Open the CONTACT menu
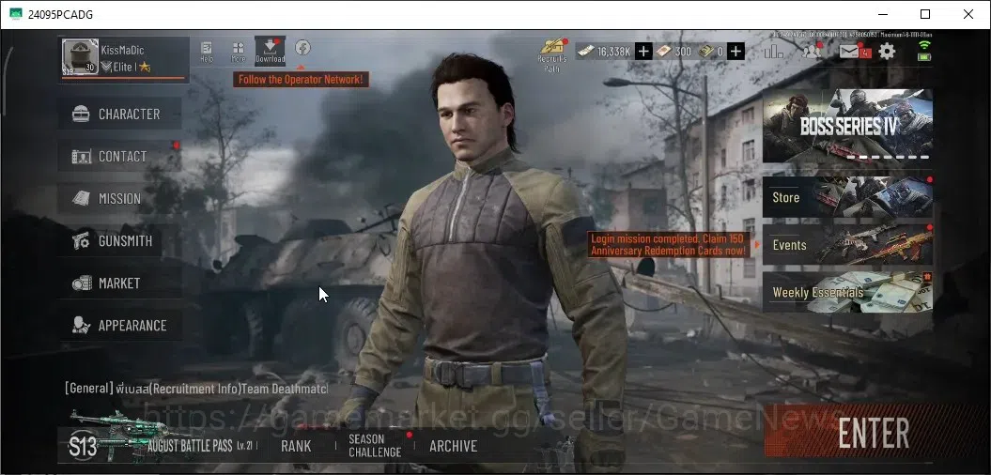 [x=119, y=156]
